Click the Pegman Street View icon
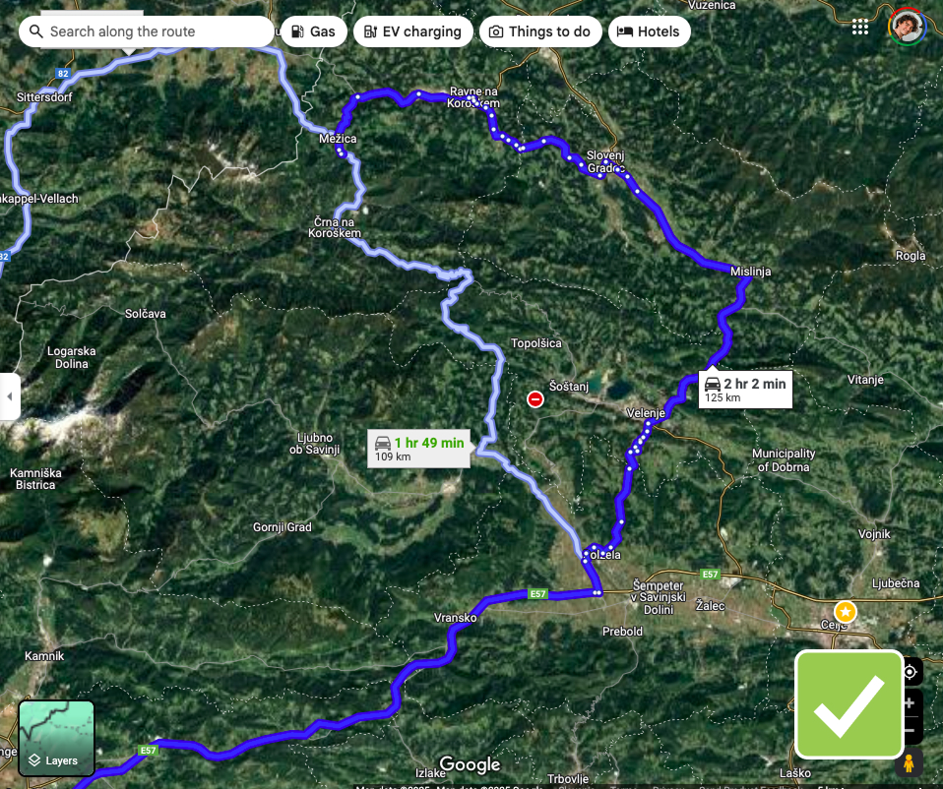 [x=910, y=763]
